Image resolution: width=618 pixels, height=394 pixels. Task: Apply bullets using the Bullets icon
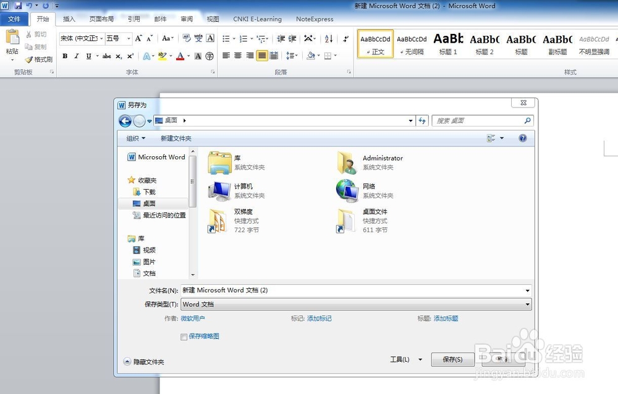tap(227, 38)
